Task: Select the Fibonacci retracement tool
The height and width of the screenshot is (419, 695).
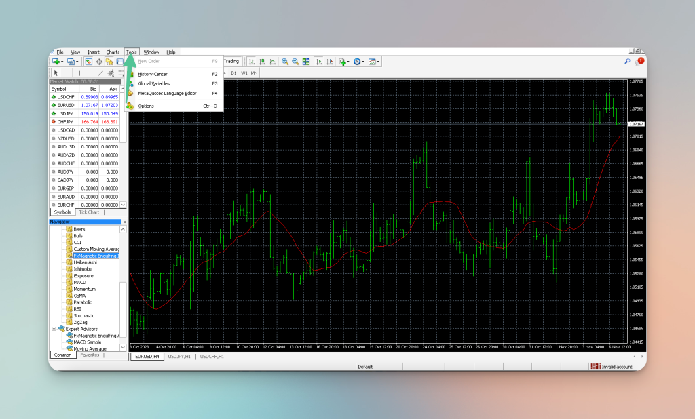Action: 121,72
